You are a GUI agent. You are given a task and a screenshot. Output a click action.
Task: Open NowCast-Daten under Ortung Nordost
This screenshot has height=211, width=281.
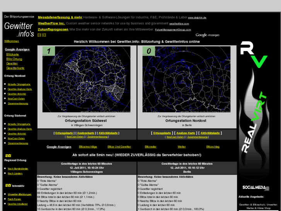16,99
